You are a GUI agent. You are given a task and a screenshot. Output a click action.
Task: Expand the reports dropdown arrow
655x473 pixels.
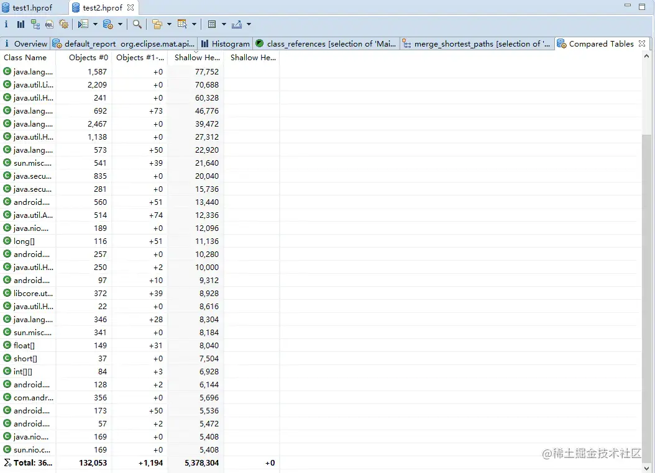pos(95,24)
